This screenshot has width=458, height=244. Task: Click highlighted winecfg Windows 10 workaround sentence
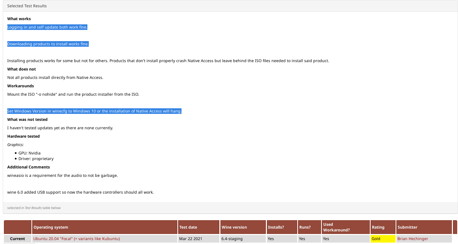pos(94,111)
